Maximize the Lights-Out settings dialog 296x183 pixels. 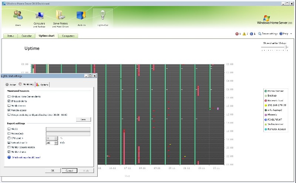click(90, 76)
